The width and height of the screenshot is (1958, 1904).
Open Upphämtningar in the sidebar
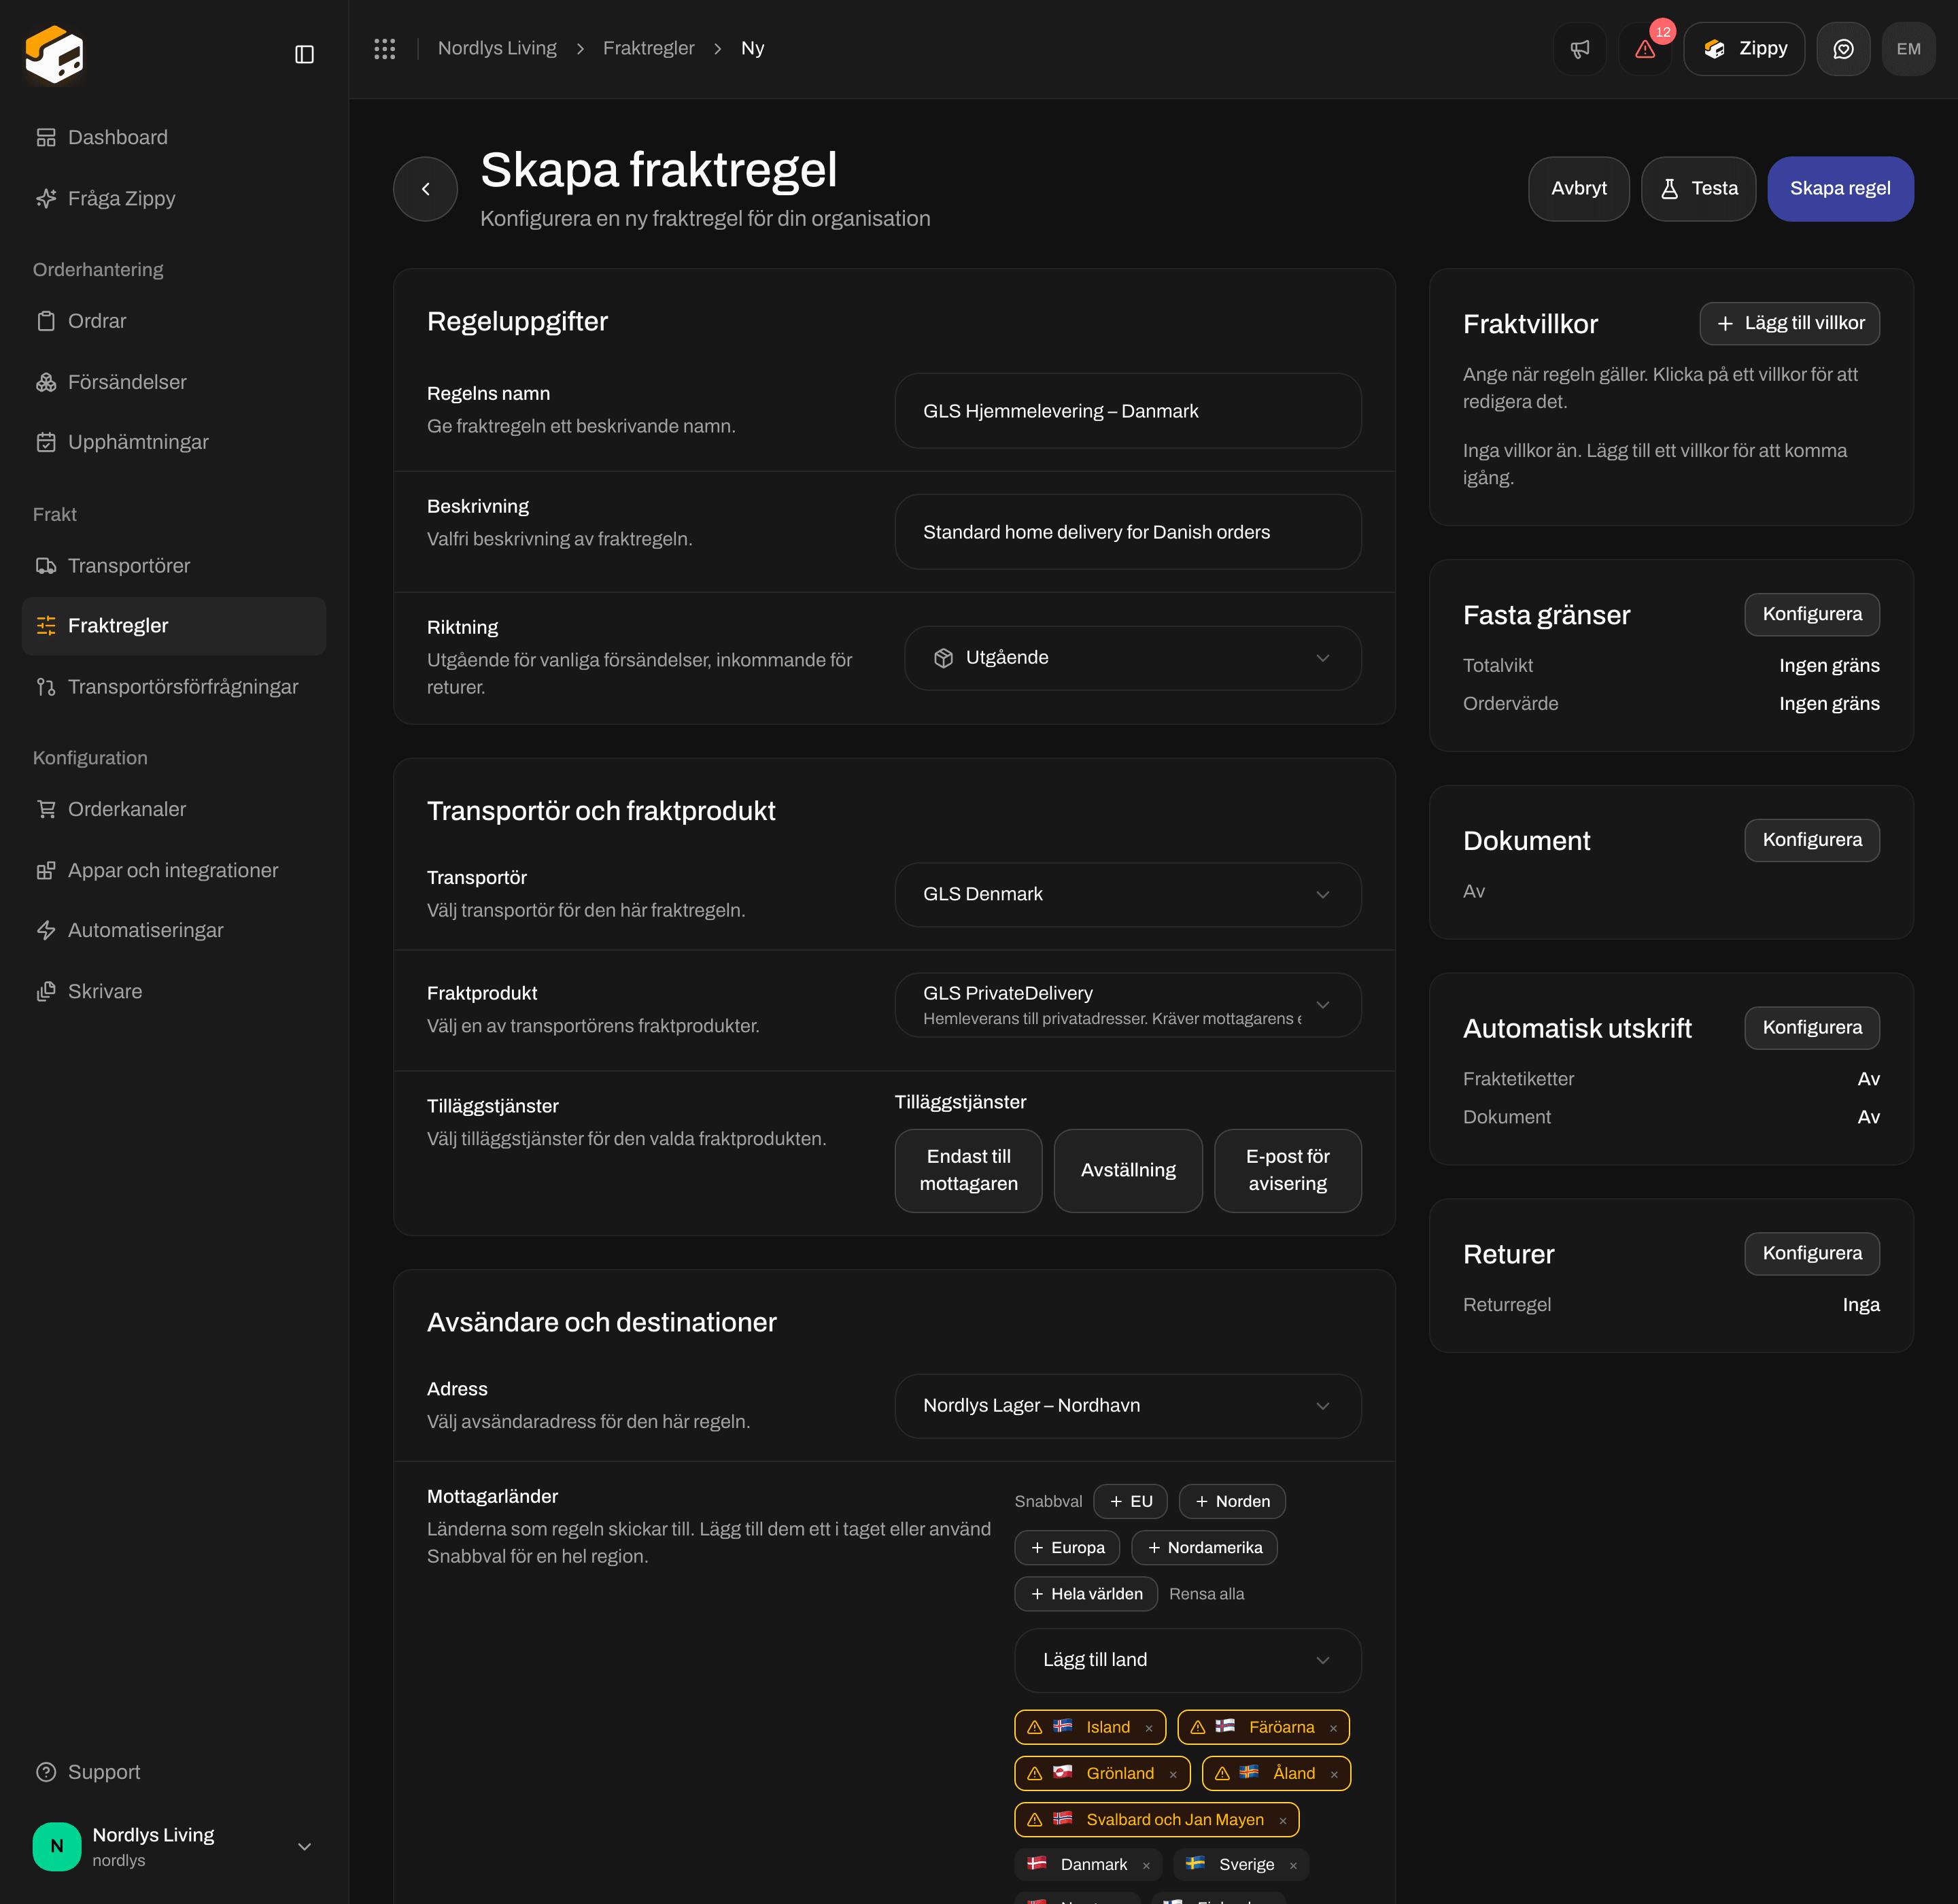tap(174, 442)
